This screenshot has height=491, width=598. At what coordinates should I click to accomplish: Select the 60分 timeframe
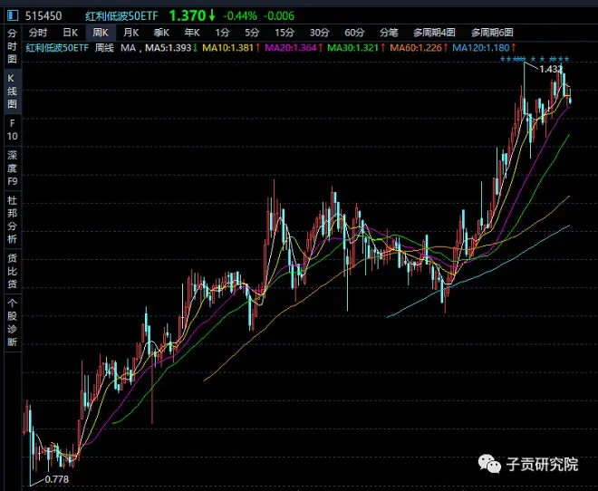pyautogui.click(x=354, y=32)
